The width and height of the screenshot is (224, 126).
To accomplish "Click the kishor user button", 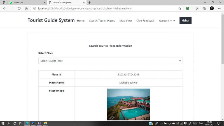I will point(185,20).
